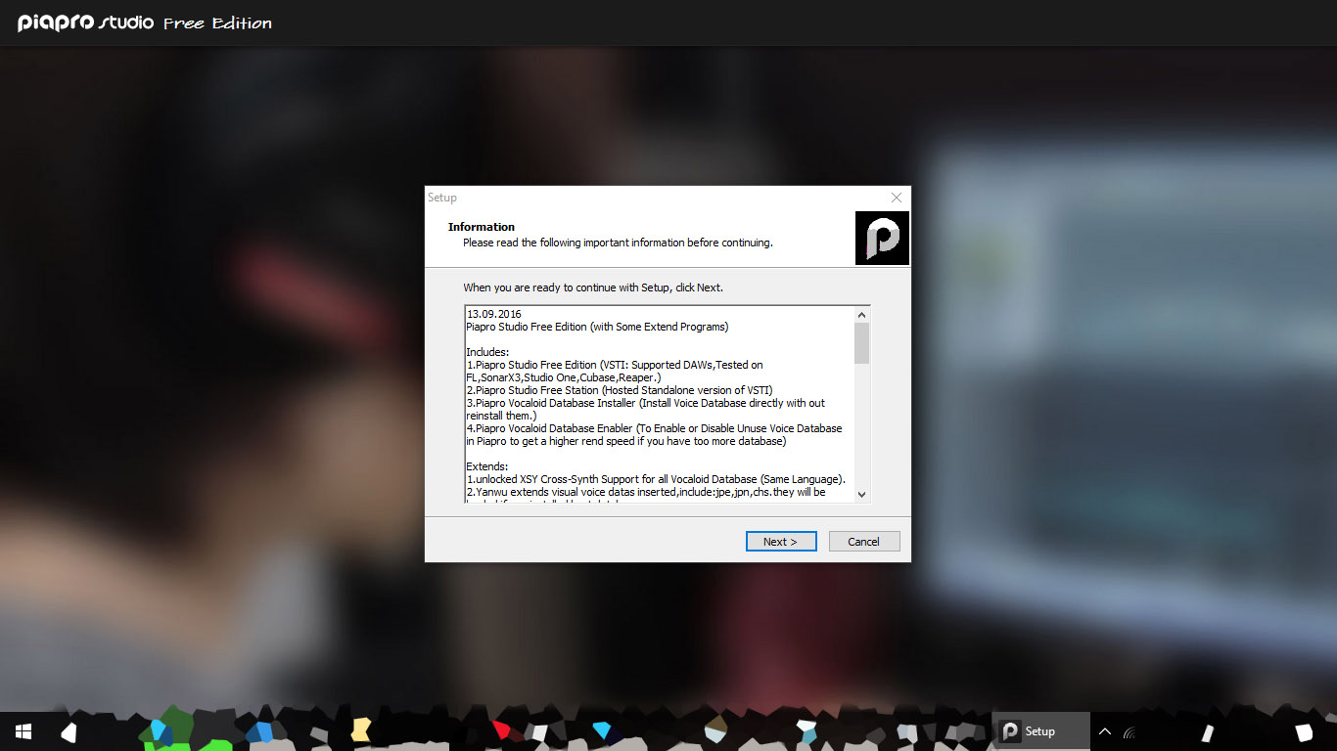Click 'Piapro Studio Free Edition (with Some Extend Programs)' line

pyautogui.click(x=597, y=327)
